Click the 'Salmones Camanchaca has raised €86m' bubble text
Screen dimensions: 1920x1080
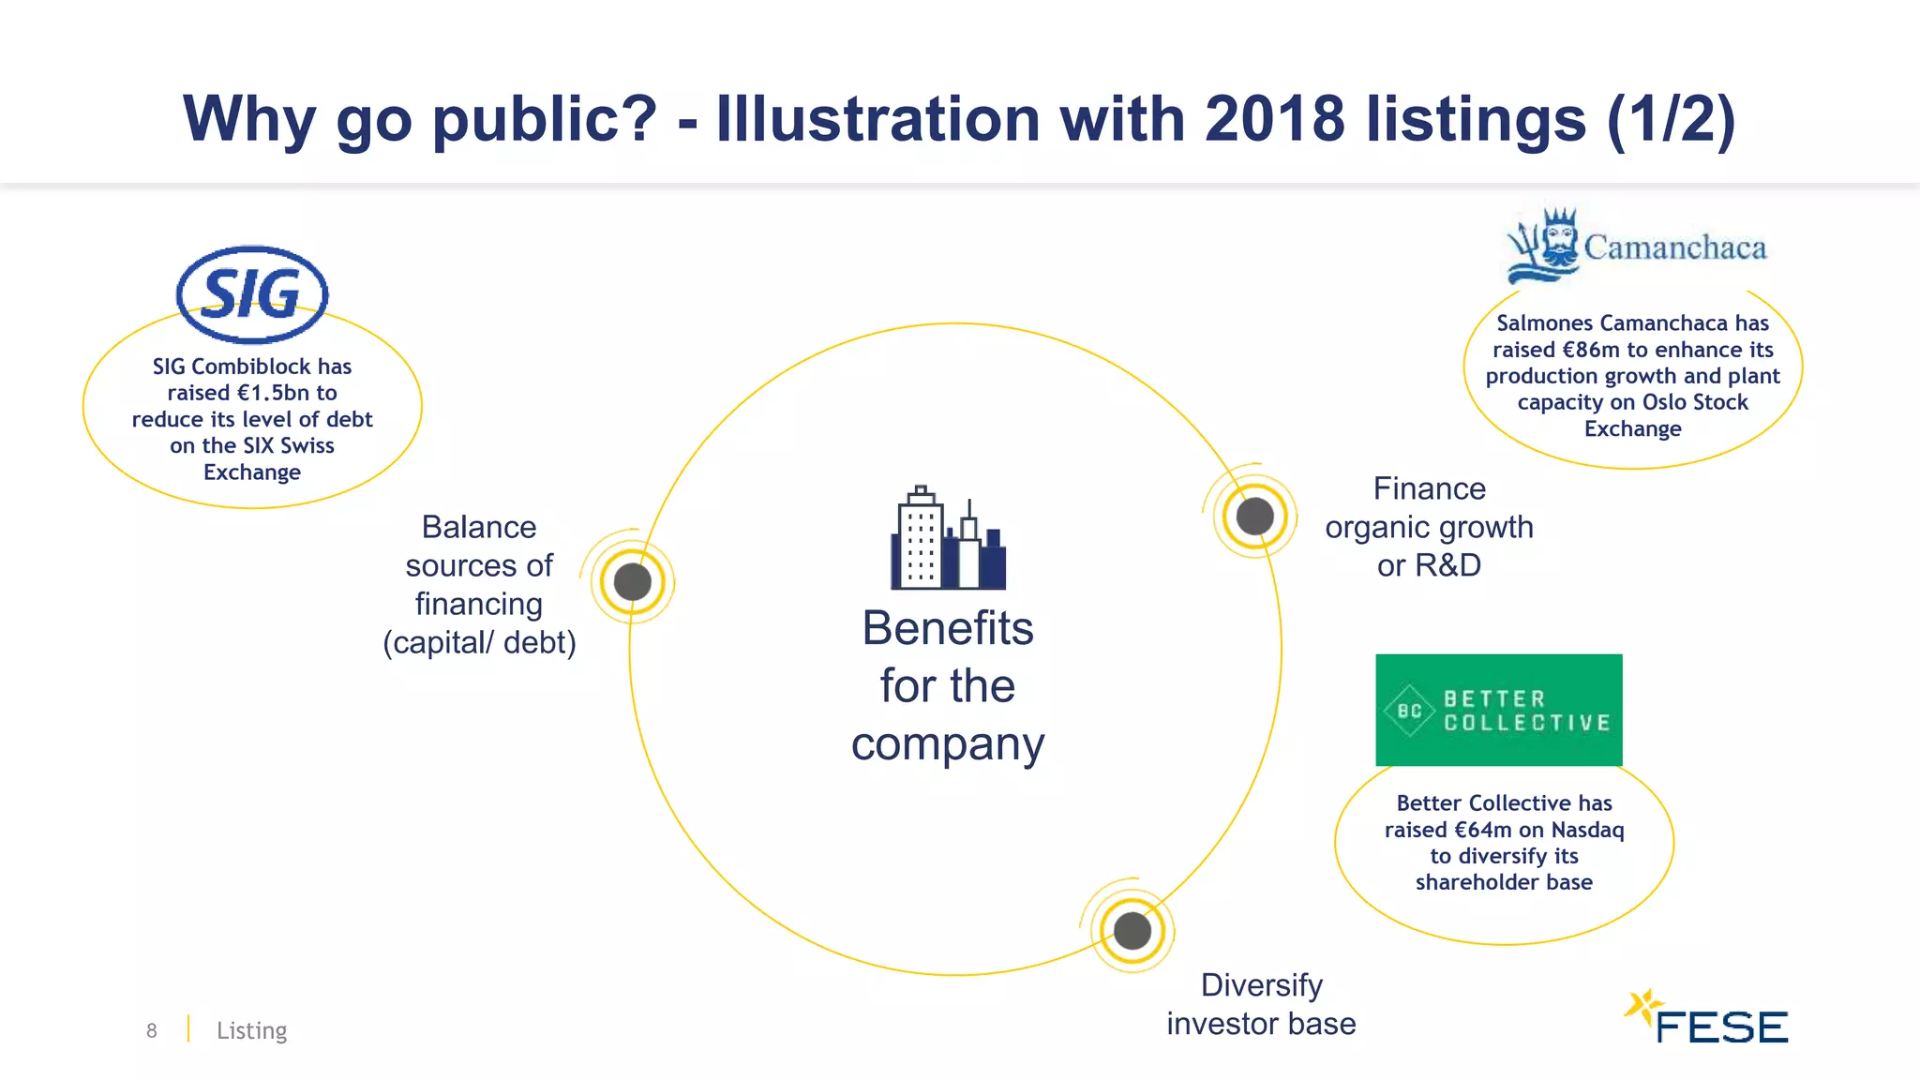coord(1632,376)
